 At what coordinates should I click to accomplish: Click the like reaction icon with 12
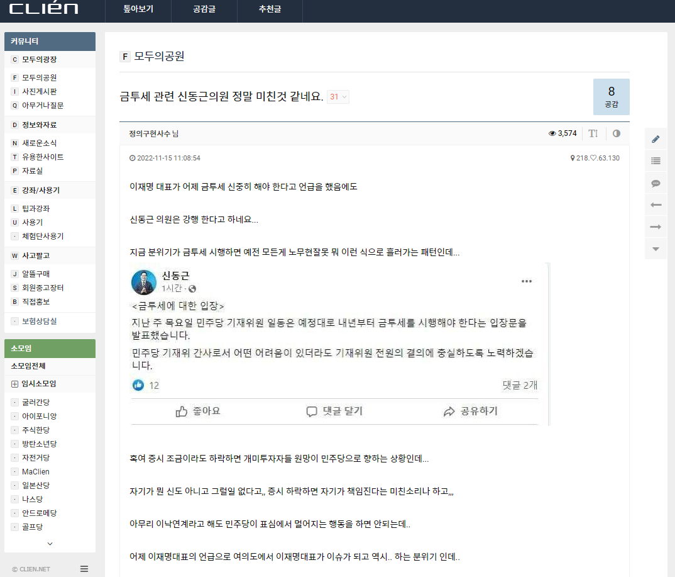[138, 385]
